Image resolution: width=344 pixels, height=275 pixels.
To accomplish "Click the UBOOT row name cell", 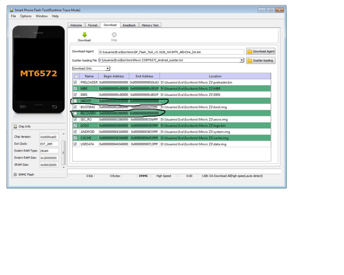I will (x=89, y=101).
